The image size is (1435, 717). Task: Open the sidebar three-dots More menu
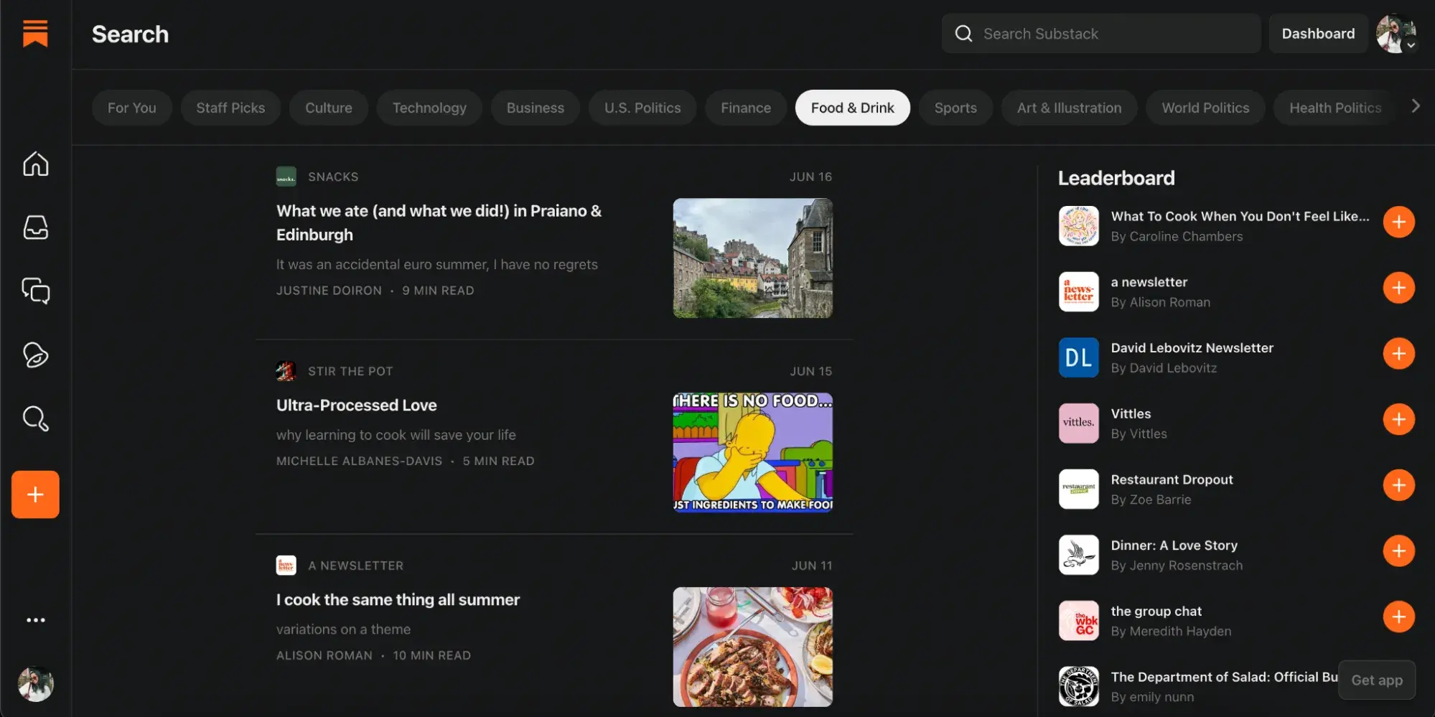(x=35, y=620)
